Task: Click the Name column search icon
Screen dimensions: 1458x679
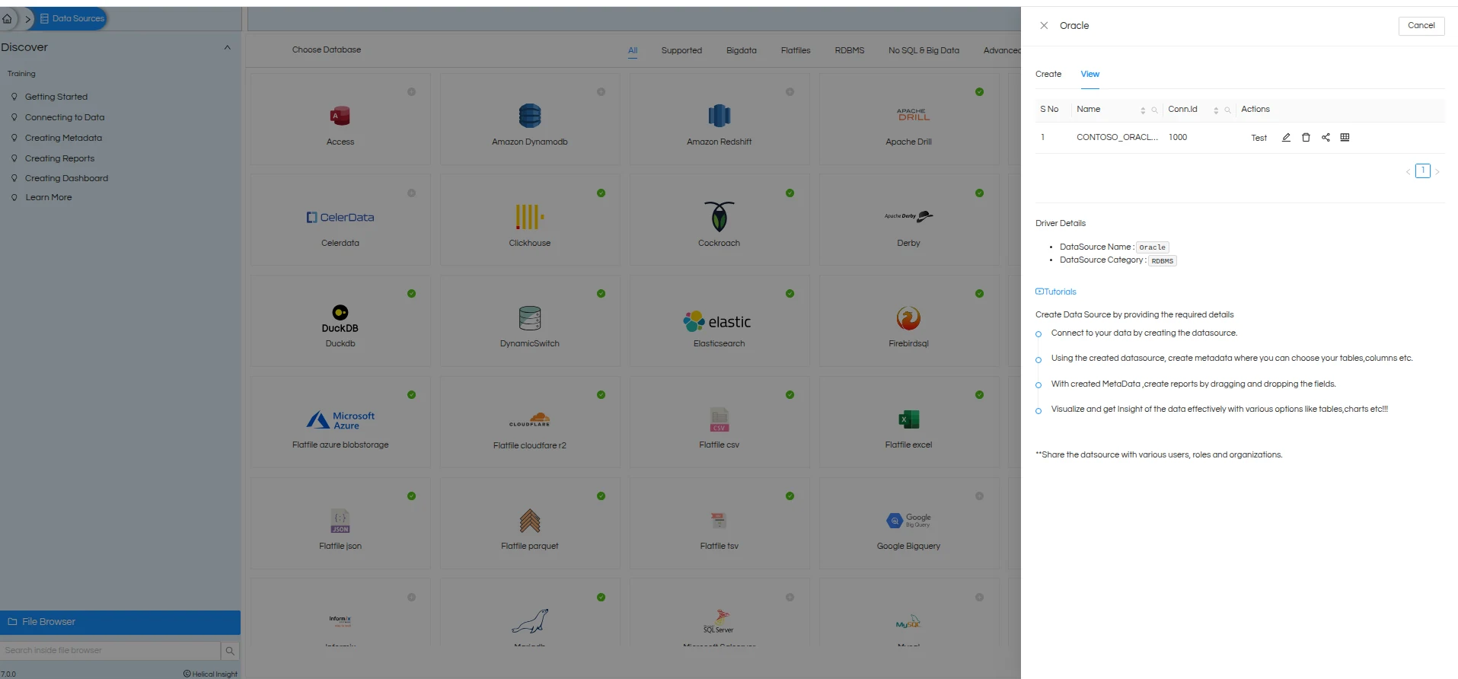Action: [x=1154, y=110]
